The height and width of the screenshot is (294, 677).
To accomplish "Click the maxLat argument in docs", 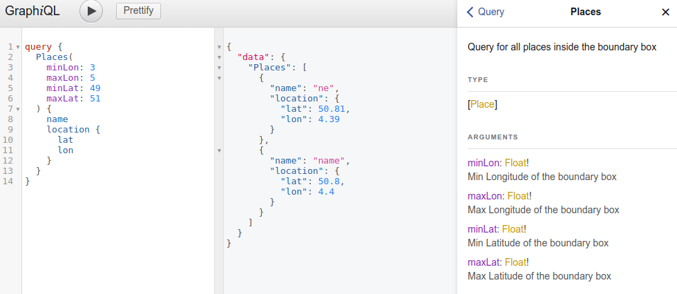I will [x=484, y=262].
